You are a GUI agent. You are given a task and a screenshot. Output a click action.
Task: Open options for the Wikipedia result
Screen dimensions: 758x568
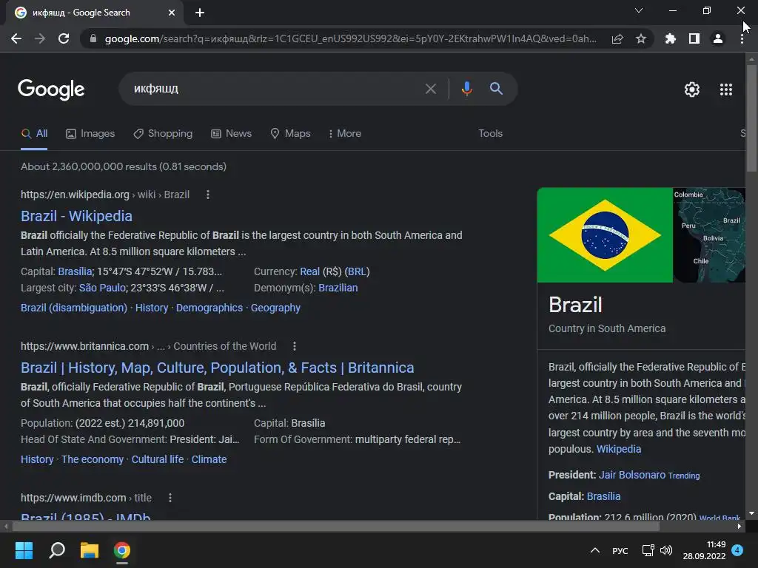point(208,195)
